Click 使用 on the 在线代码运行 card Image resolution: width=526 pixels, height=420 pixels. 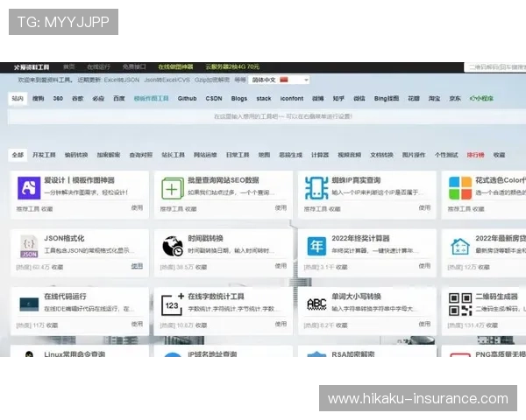click(137, 324)
